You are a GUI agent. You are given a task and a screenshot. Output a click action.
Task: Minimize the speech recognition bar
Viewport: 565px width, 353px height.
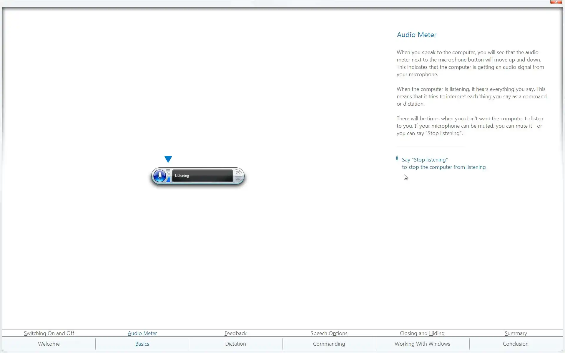pyautogui.click(x=238, y=179)
